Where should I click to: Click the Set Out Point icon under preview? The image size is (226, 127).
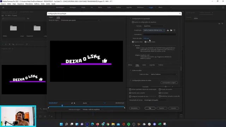point(75,103)
